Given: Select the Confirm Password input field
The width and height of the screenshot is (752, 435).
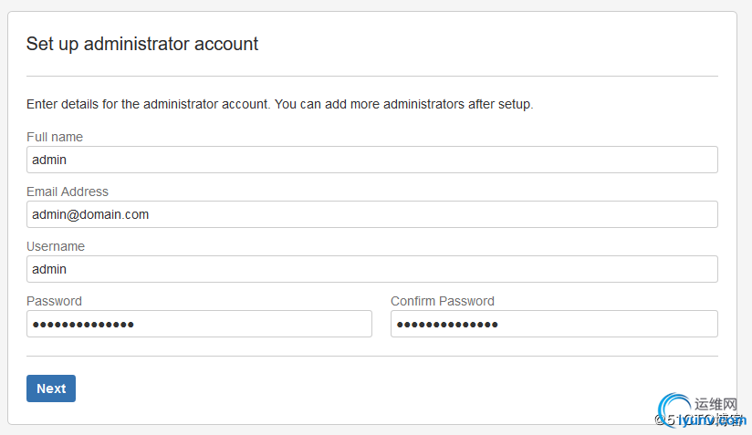Looking at the screenshot, I should 554,324.
